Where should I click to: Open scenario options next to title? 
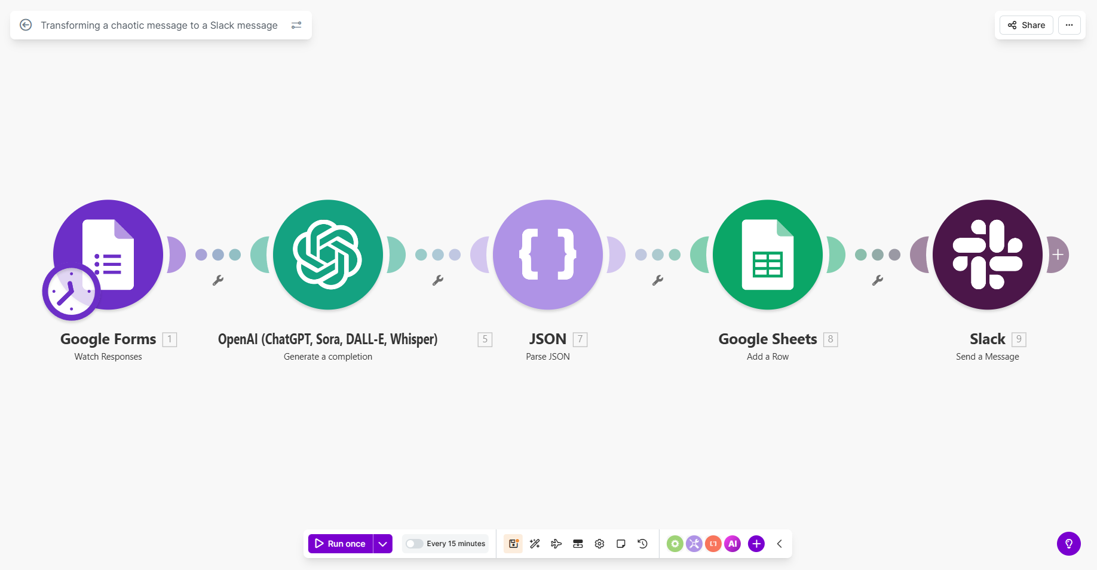(x=296, y=25)
